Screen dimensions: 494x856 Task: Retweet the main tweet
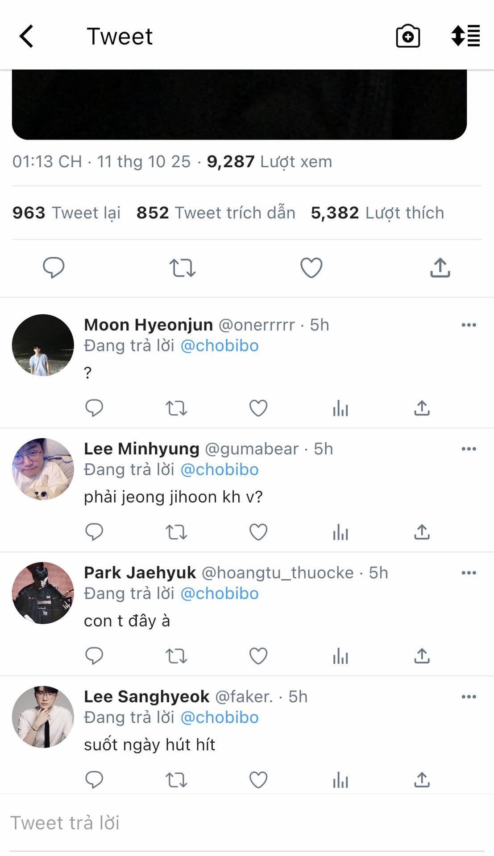point(182,268)
